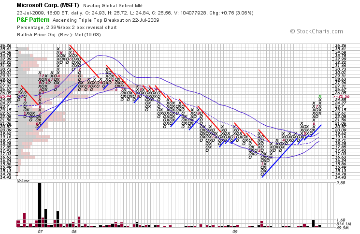
Task: Click the '9.8B' volume scale label
Action: tap(341, 183)
